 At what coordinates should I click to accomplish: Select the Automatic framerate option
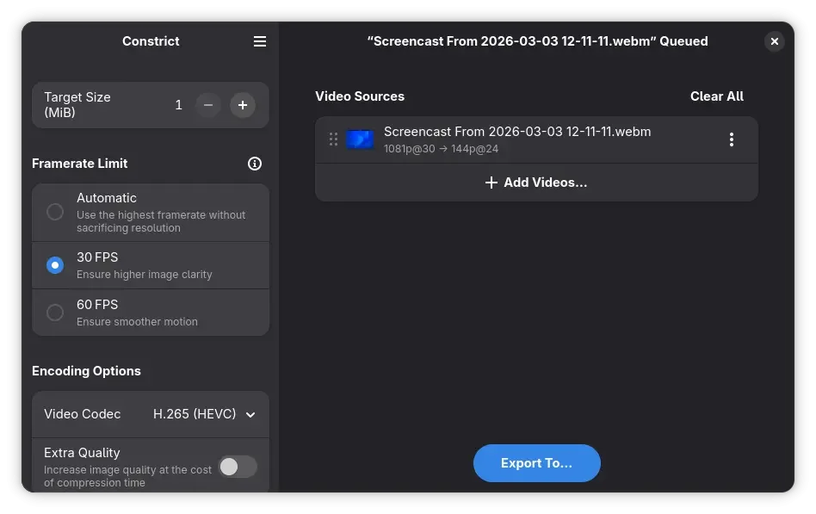coord(151,213)
